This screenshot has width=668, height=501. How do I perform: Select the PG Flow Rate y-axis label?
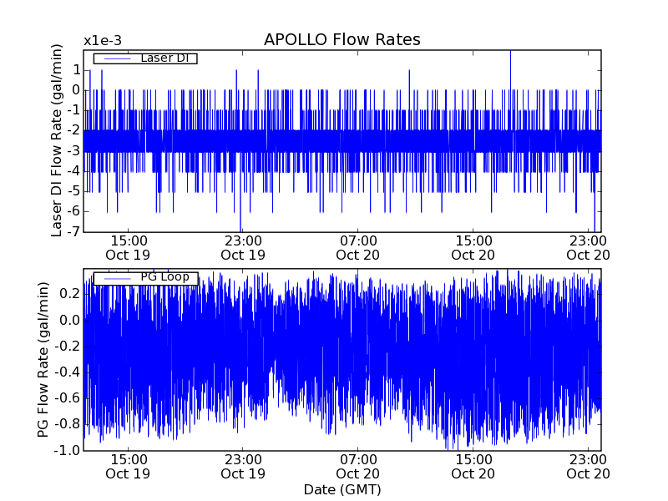click(43, 359)
